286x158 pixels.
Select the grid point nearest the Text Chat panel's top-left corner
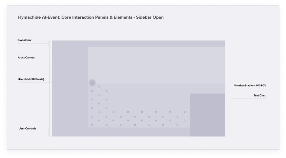[x=184, y=112]
